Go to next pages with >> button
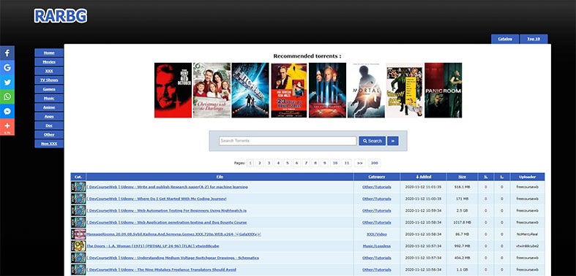Viewport: 576px width, 276px height. point(359,163)
